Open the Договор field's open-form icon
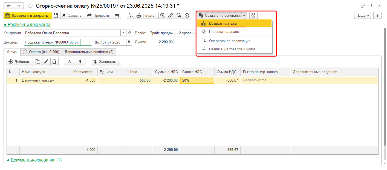This screenshot has width=387, height=170. (89, 42)
